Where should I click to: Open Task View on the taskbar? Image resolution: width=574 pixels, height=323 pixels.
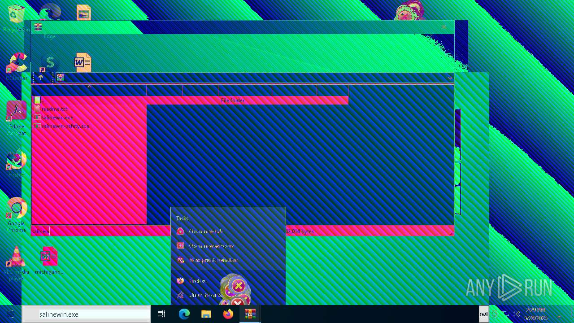click(x=161, y=314)
